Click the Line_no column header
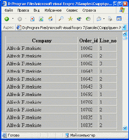The height and width of the screenshot is (140, 129). [108, 41]
